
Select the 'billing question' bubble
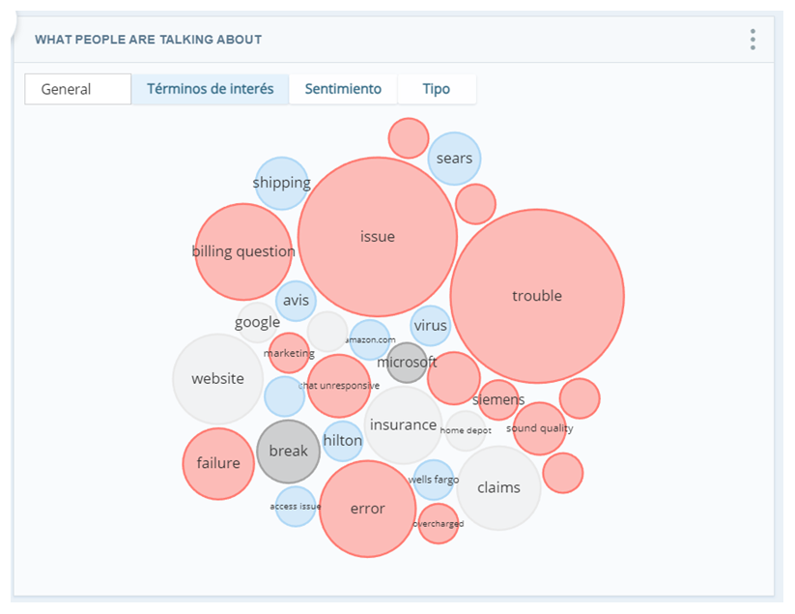coord(243,251)
